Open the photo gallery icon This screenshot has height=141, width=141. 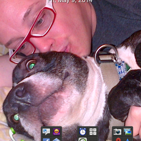(x=128, y=131)
